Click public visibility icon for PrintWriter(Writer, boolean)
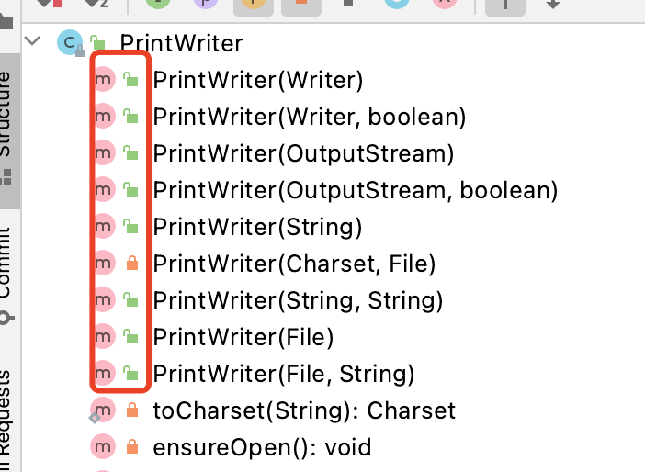Screen dimensions: 645x472 130,117
